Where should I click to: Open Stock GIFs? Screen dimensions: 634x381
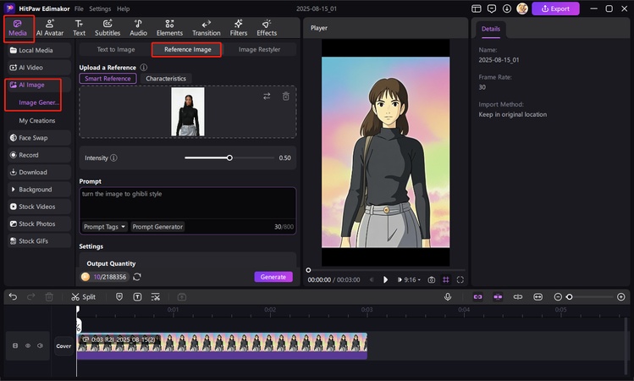pyautogui.click(x=39, y=241)
